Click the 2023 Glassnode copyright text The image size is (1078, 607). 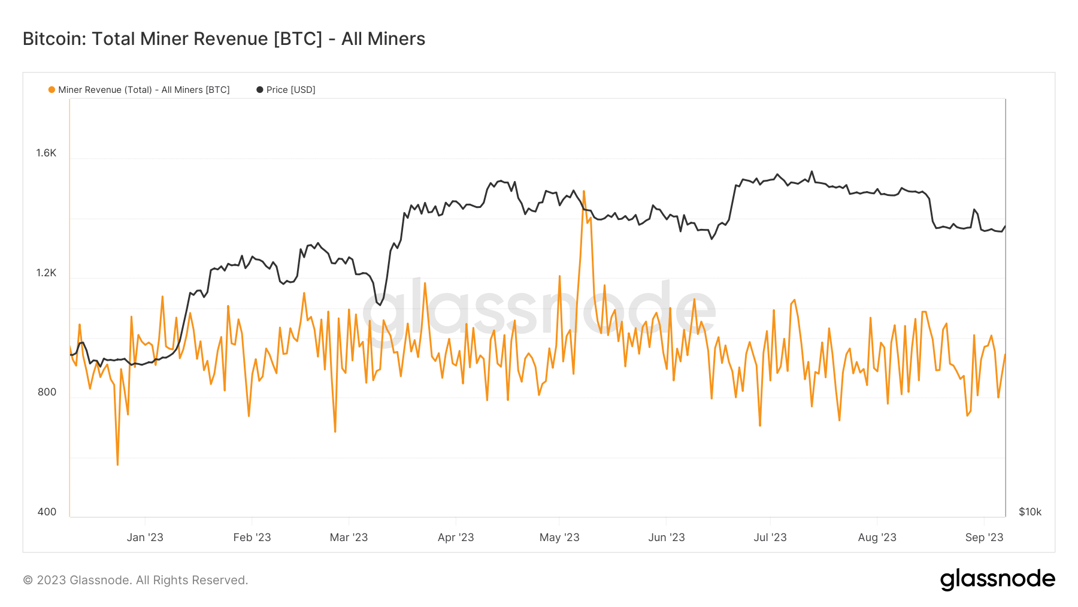coord(135,580)
